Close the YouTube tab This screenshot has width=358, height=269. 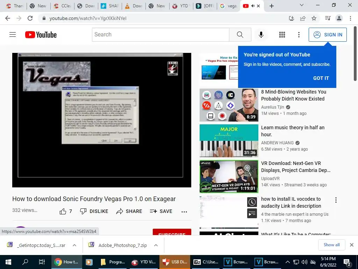tap(258, 6)
